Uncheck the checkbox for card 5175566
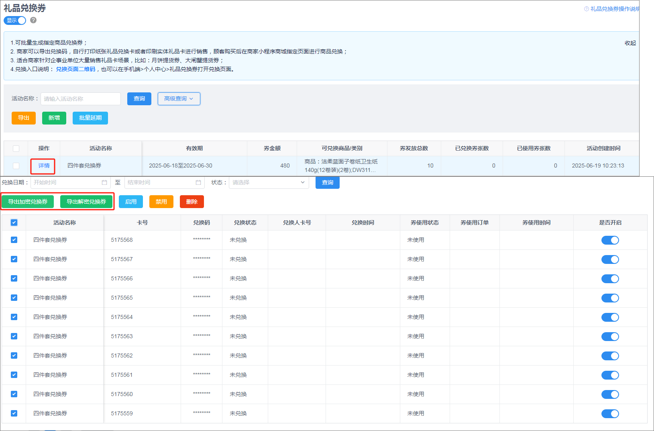Viewport: 654px width, 431px height. point(14,278)
